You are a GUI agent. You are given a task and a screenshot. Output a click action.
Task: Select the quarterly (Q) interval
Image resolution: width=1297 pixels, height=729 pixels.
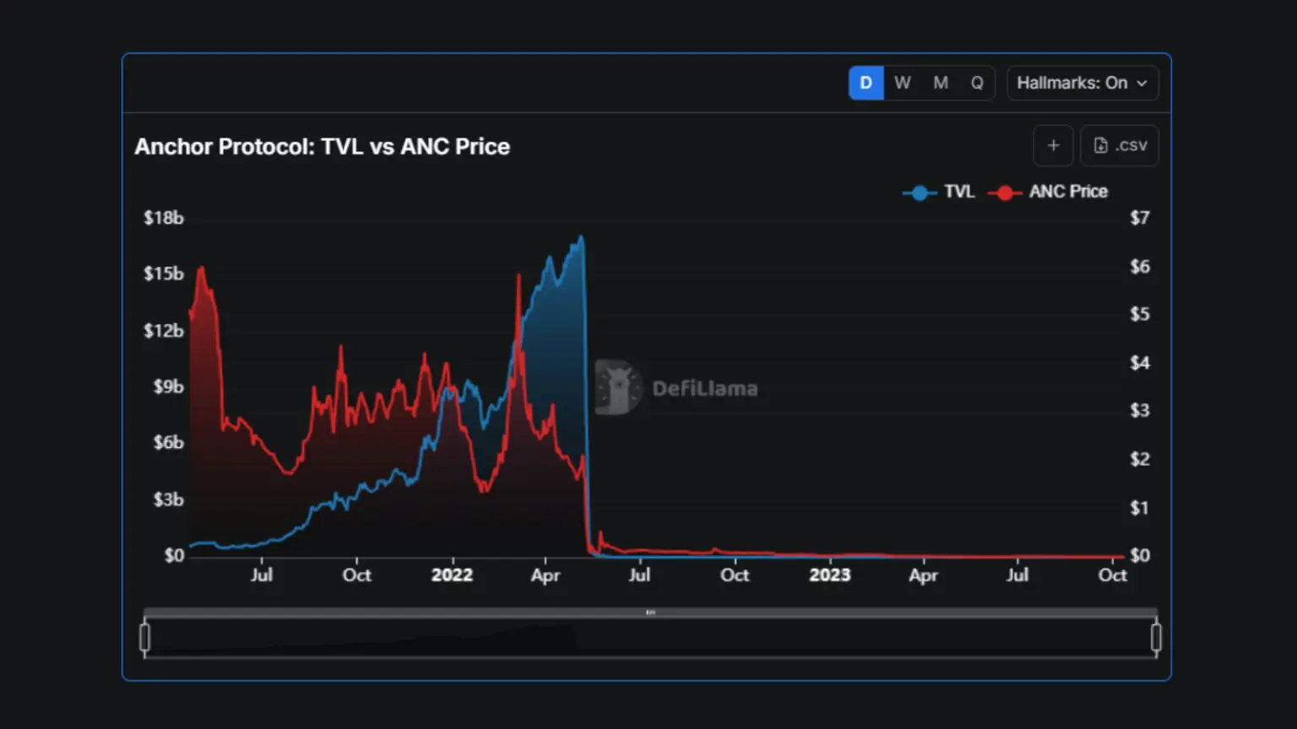977,83
